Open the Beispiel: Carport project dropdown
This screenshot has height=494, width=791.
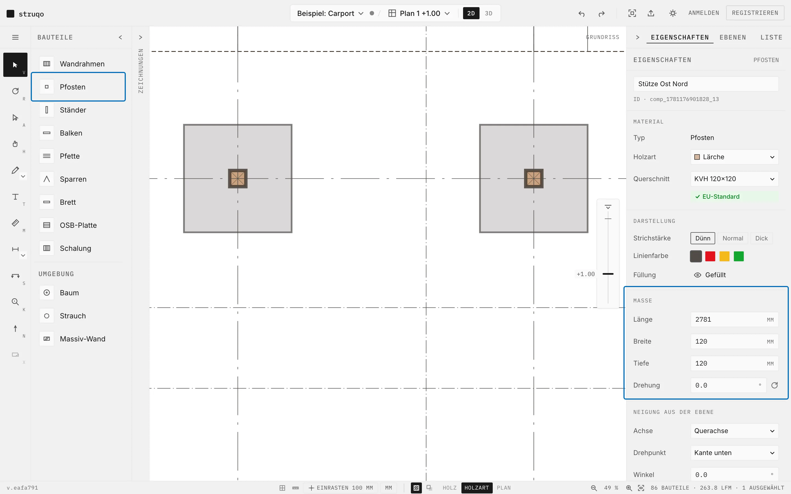(x=330, y=13)
